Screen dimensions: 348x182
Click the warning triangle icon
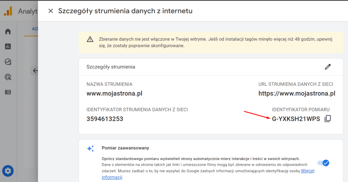click(x=90, y=39)
